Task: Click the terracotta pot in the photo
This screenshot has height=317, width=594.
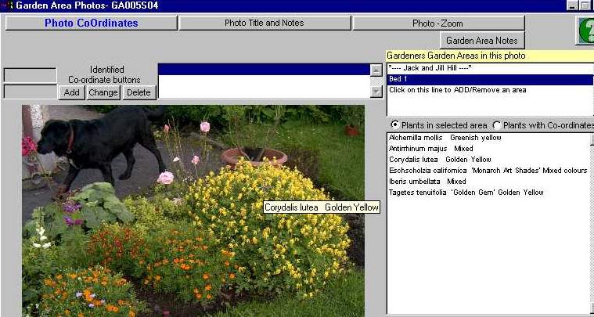Action: pos(254,156)
